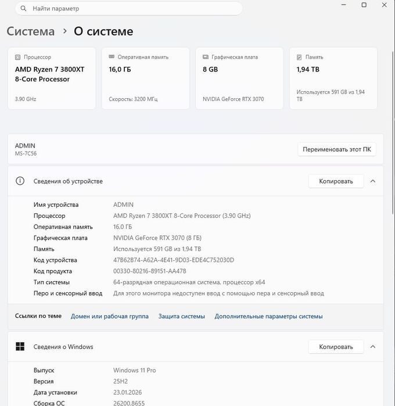Click the Windows logo icon
The image size is (395, 406).
pyautogui.click(x=20, y=346)
